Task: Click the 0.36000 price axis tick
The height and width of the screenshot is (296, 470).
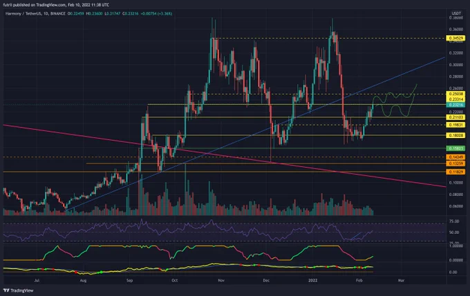Action: point(455,30)
